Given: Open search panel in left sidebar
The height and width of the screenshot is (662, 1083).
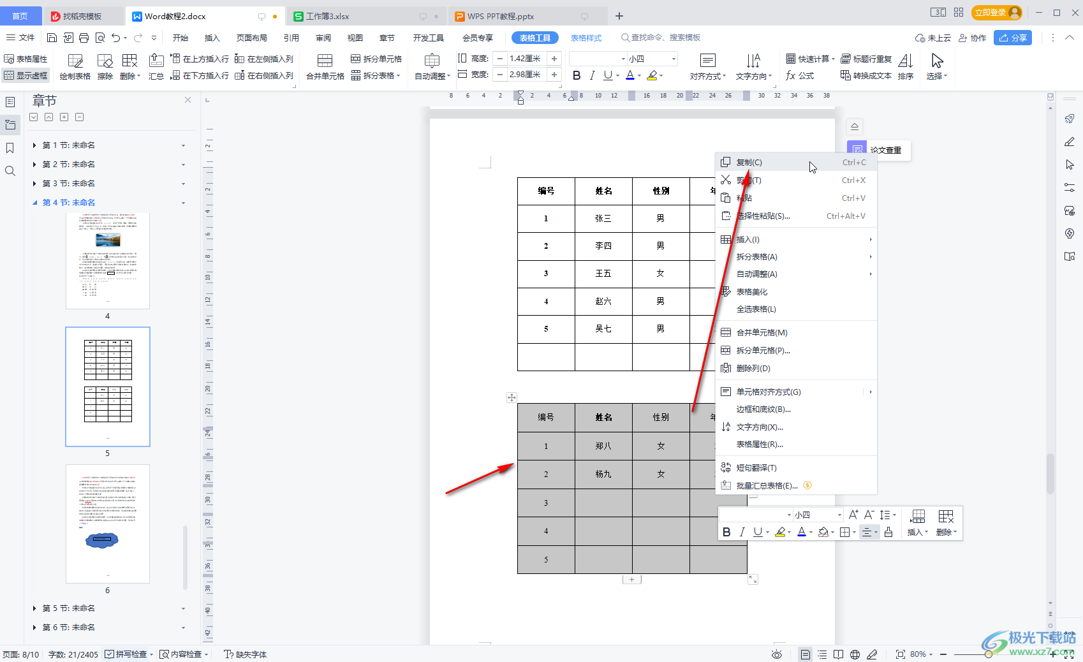Looking at the screenshot, I should click(10, 171).
